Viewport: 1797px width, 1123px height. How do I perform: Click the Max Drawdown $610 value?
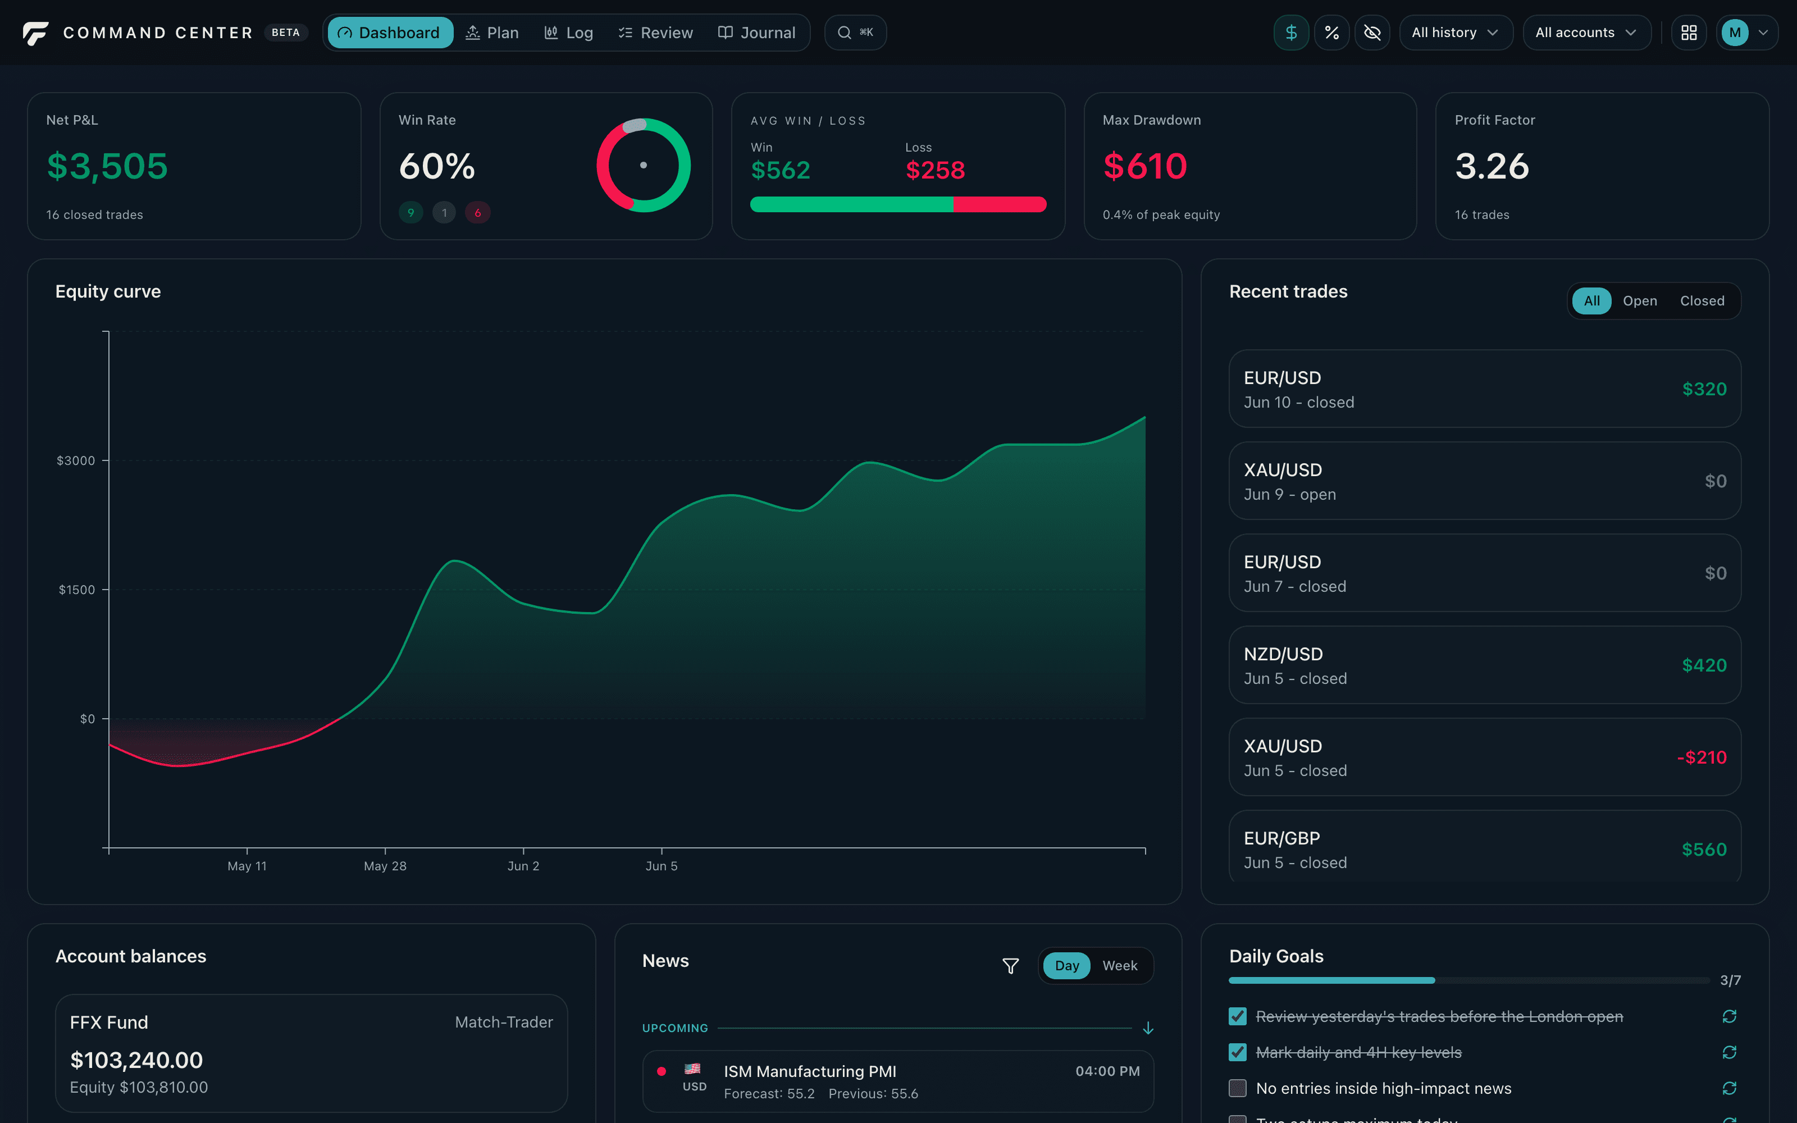(1145, 166)
